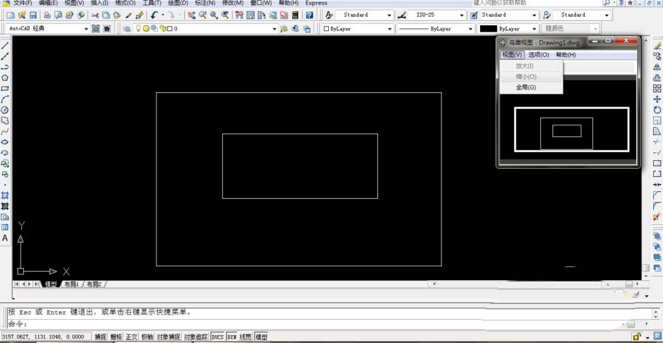The width and height of the screenshot is (663, 343).
Task: Open the multileader style Standard dropdown
Action: click(x=607, y=15)
